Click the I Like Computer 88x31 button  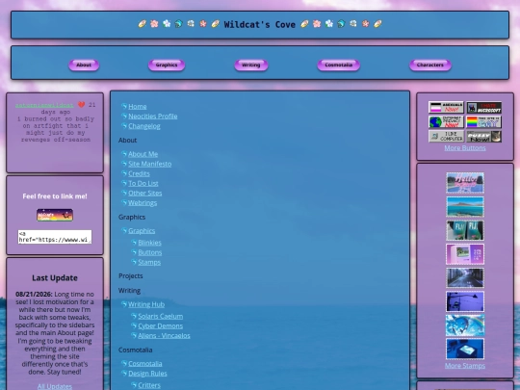[446, 137]
